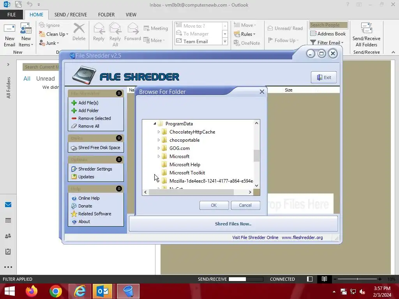The image size is (399, 299).
Task: Show the Unread mail filter
Action: (45, 79)
